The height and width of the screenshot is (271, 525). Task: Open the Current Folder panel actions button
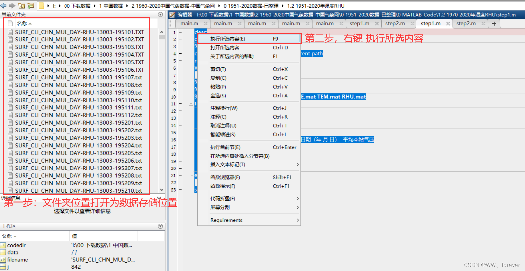point(160,14)
